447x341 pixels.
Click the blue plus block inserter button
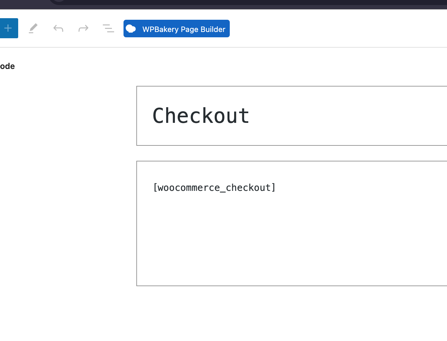click(8, 28)
